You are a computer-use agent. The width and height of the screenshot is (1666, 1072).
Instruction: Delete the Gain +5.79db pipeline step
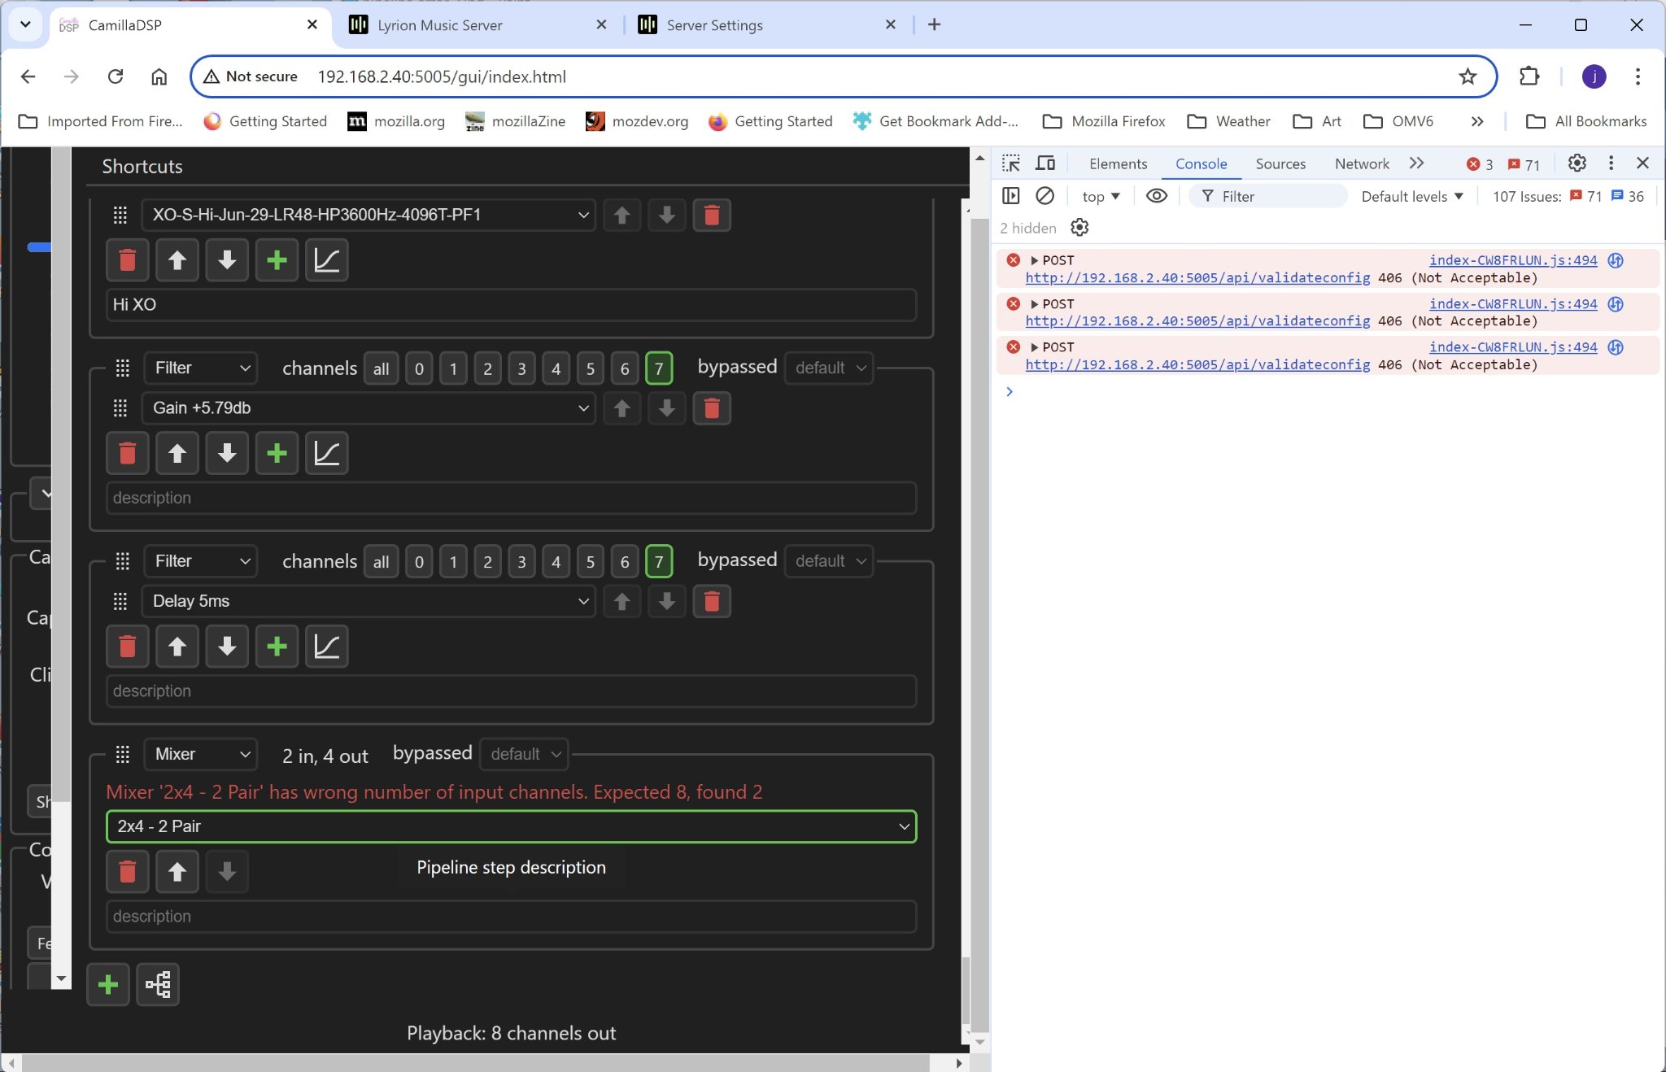coord(127,453)
